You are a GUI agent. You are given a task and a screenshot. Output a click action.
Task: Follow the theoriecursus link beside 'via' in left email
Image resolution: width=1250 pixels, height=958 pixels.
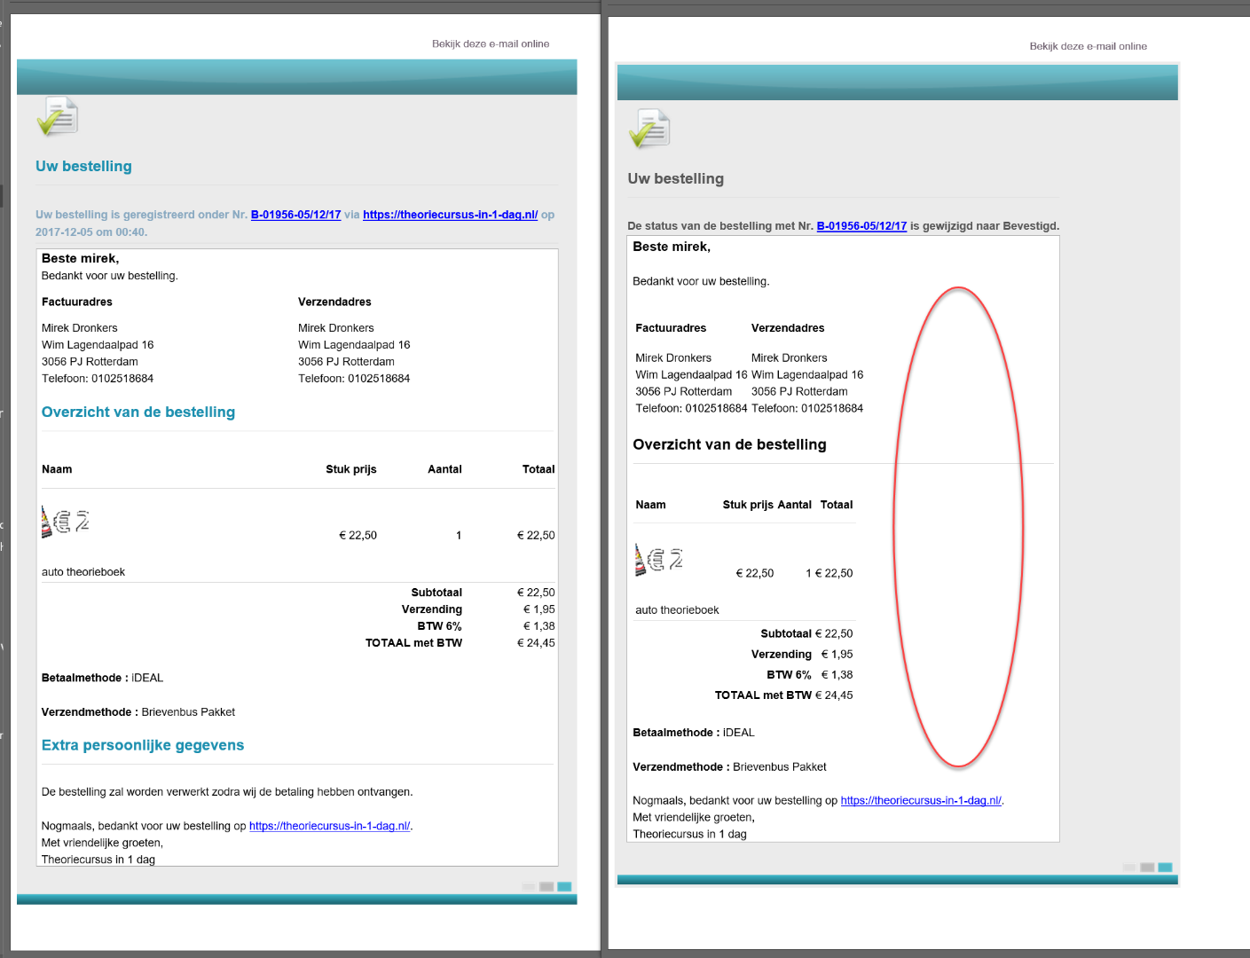(x=450, y=215)
